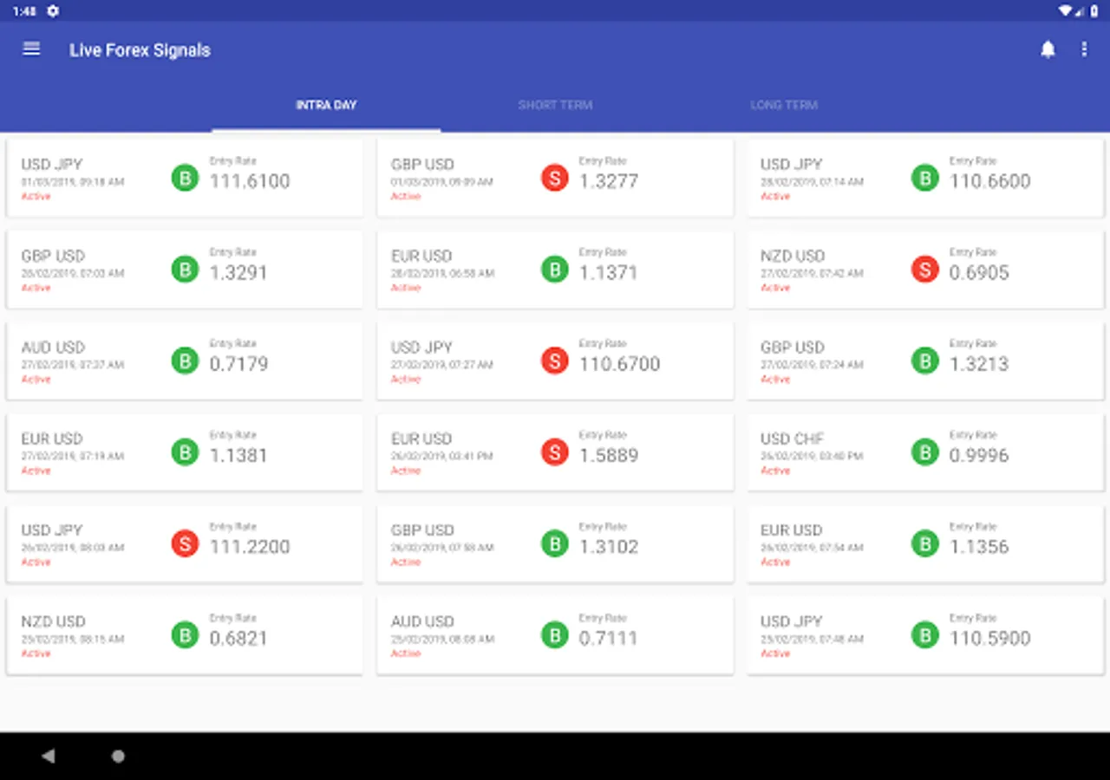Tap the Buy icon for USD JPY 111.6100
1110x780 pixels.
(185, 178)
